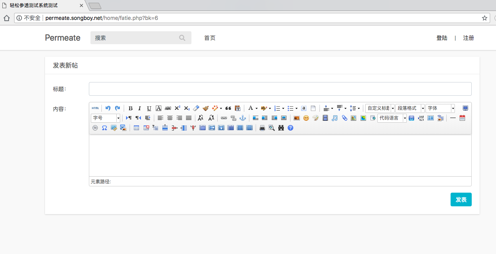Attach a file with paperclip icon
This screenshot has width=496, height=254.
(344, 118)
